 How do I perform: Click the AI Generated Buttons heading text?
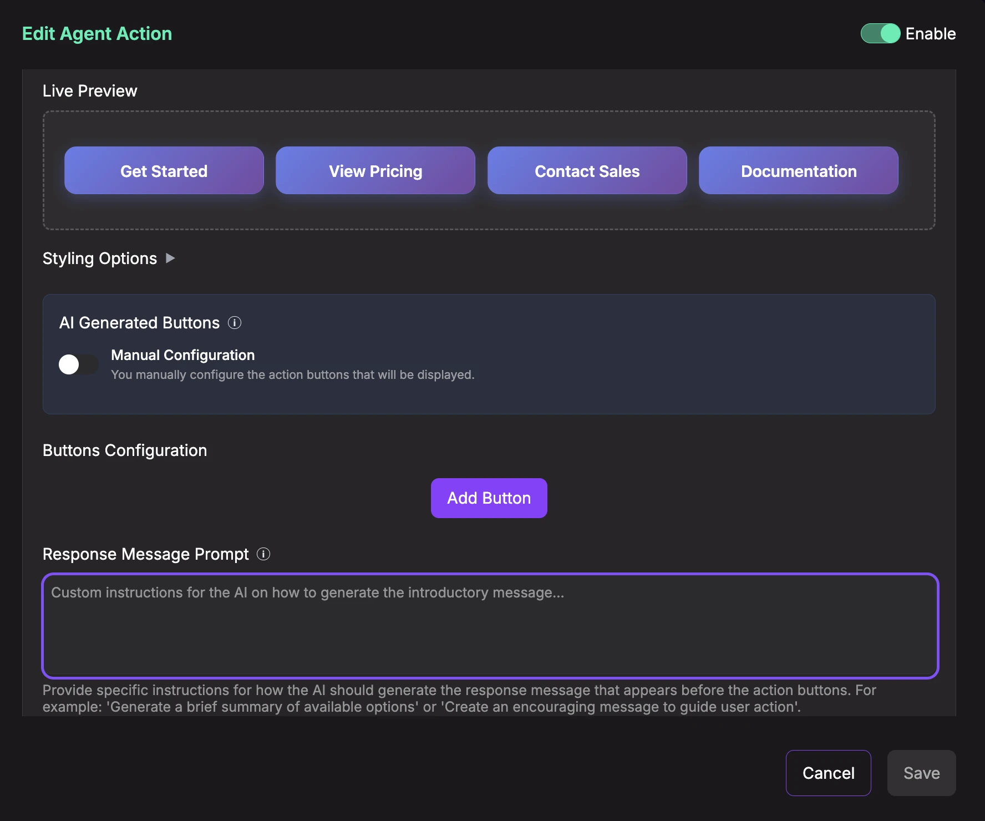point(139,323)
